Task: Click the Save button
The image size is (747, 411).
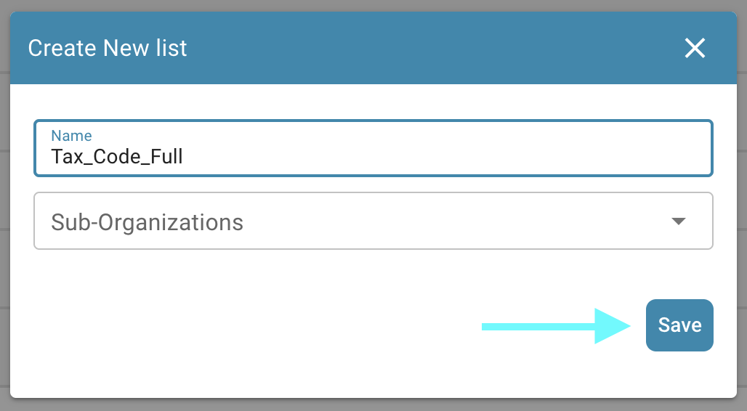Action: [x=679, y=325]
